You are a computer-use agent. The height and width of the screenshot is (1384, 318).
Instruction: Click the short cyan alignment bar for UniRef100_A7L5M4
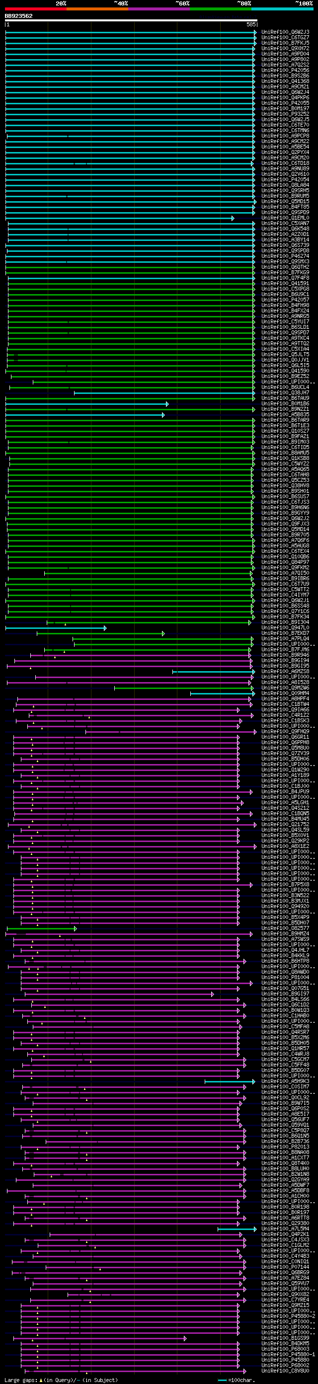coord(237,1229)
